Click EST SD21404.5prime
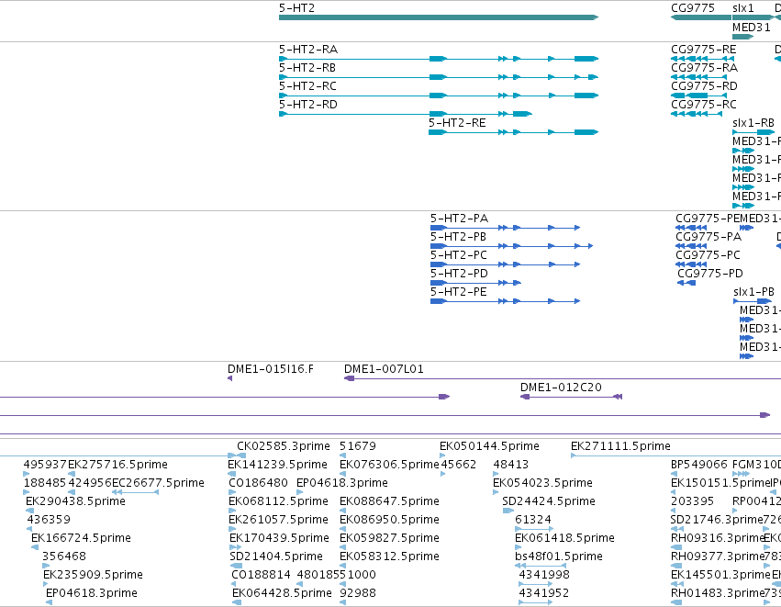 (x=276, y=557)
